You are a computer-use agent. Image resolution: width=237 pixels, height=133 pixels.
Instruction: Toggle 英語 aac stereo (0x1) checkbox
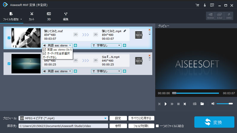[x=44, y=50]
